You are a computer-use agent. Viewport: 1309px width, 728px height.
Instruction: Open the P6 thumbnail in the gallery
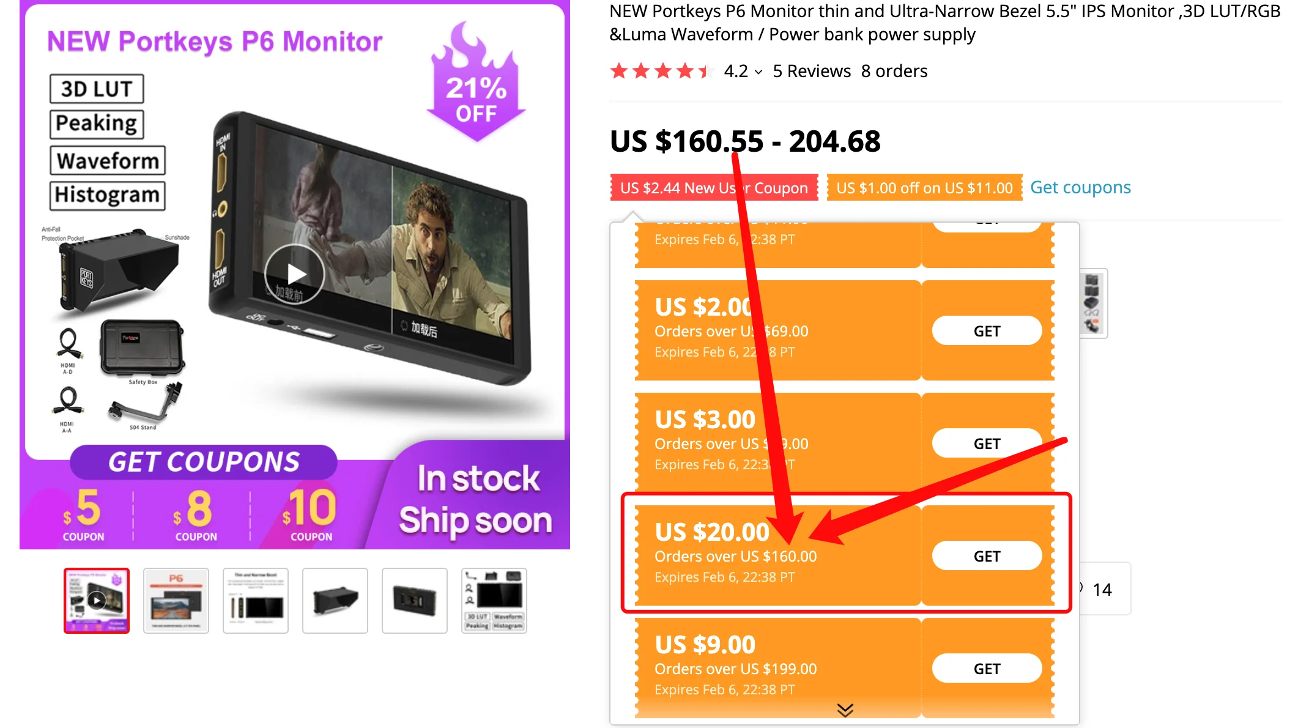176,600
